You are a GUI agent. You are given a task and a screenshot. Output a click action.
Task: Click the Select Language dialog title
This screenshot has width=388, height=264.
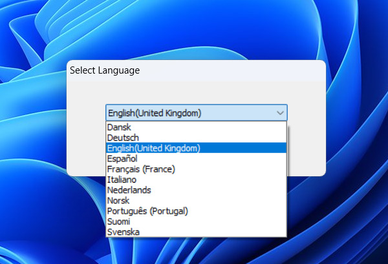coord(105,70)
